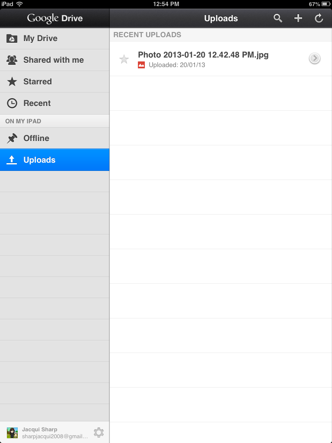Click the Shared with me people icon
332x443 pixels.
pyautogui.click(x=12, y=60)
